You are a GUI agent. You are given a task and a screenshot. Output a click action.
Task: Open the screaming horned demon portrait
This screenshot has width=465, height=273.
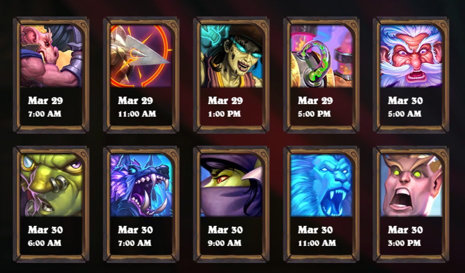pyautogui.click(x=411, y=185)
